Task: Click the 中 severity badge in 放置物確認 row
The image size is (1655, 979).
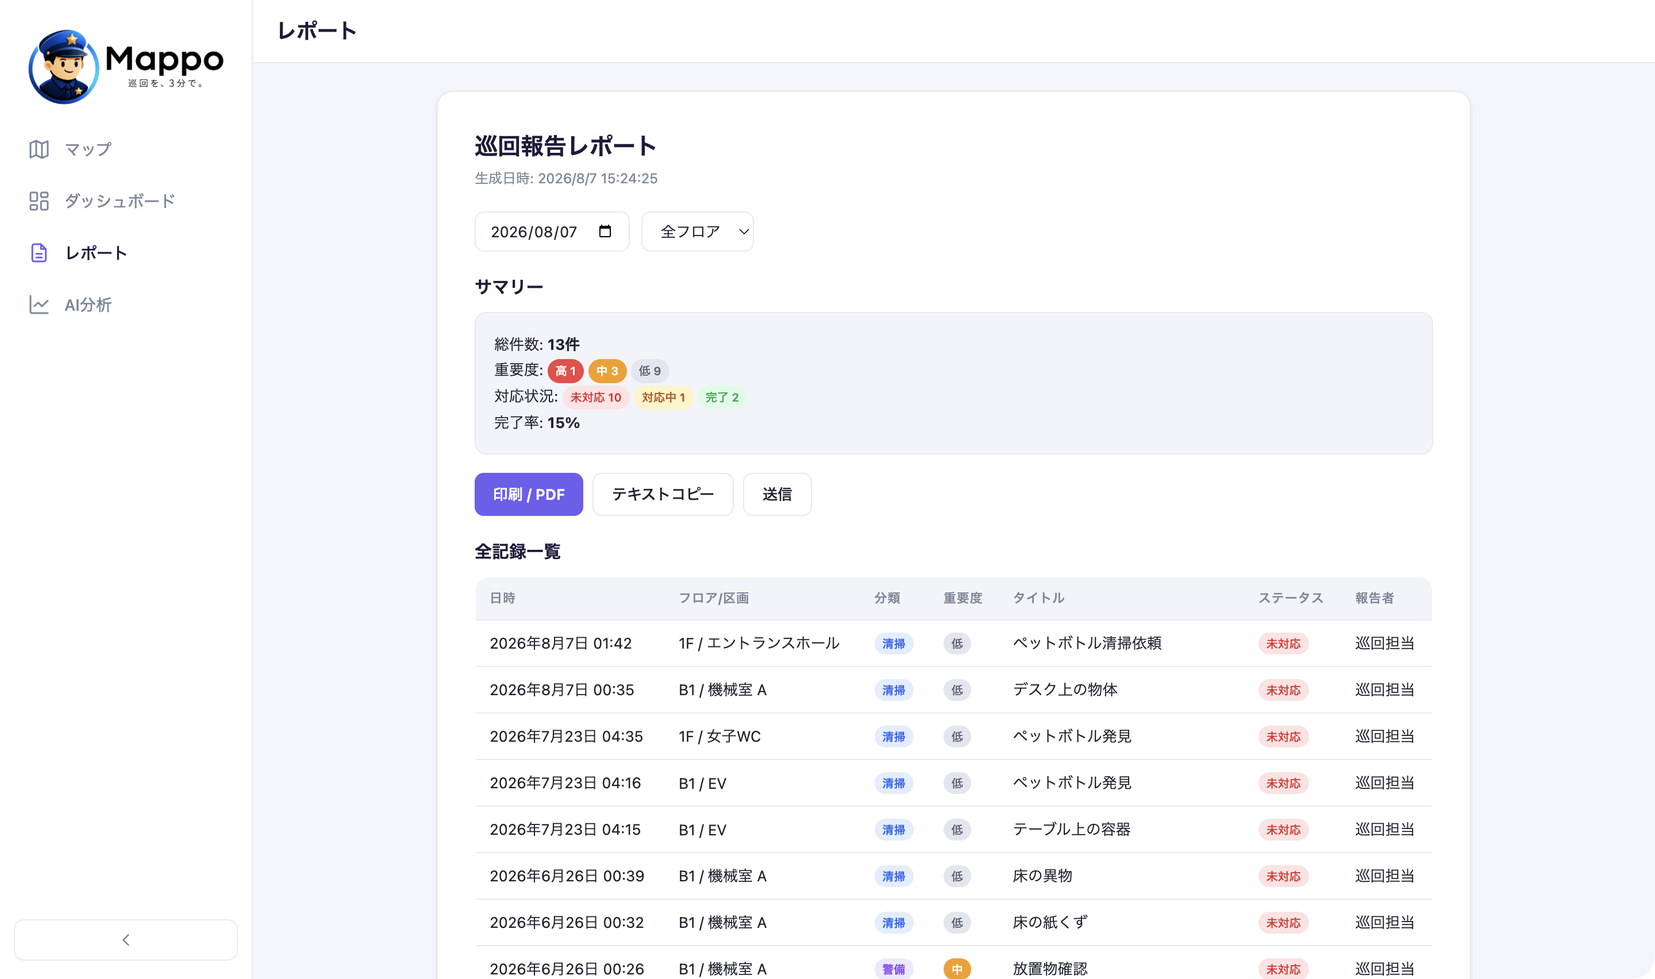Action: [x=957, y=969]
